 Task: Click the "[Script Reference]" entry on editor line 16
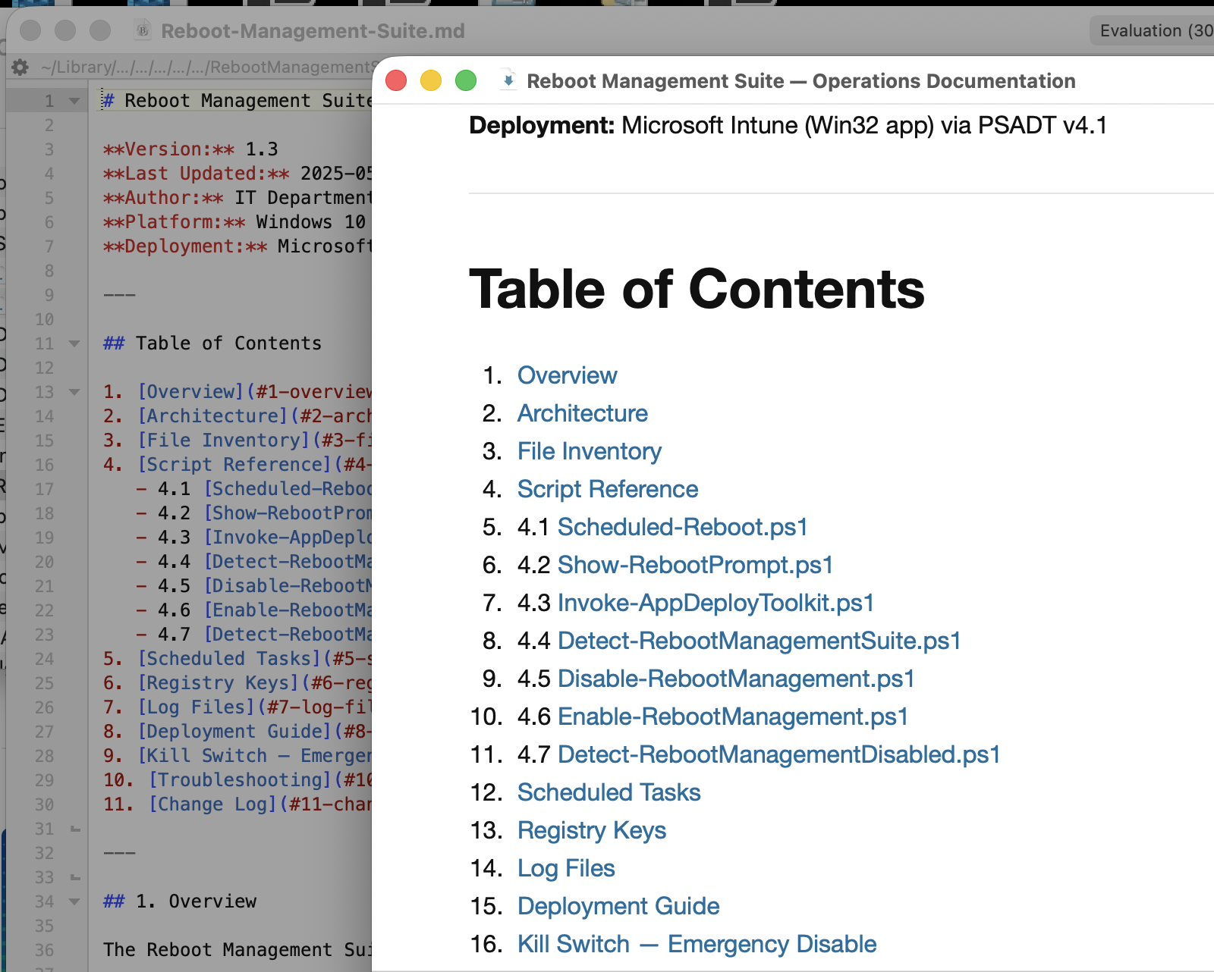click(234, 465)
